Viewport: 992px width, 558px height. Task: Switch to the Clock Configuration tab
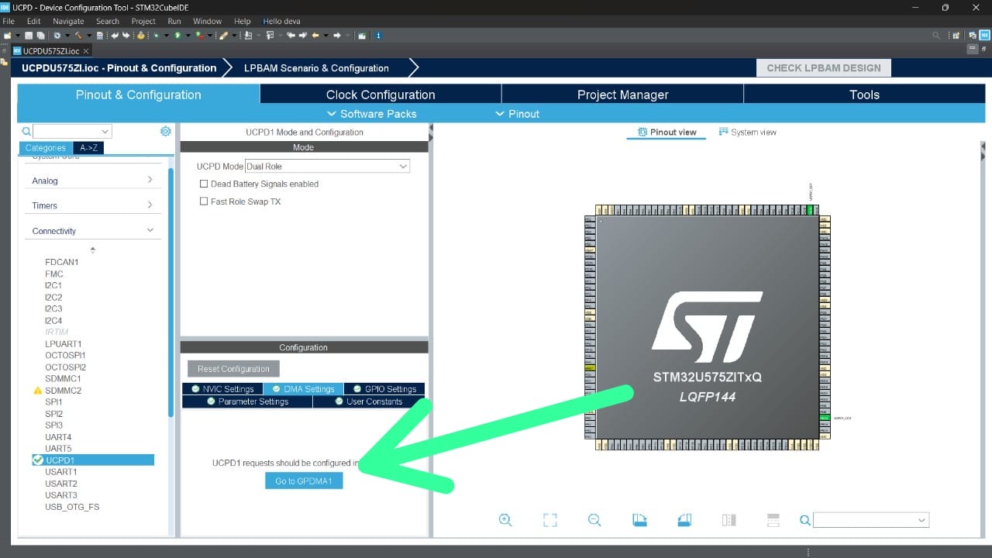[379, 94]
